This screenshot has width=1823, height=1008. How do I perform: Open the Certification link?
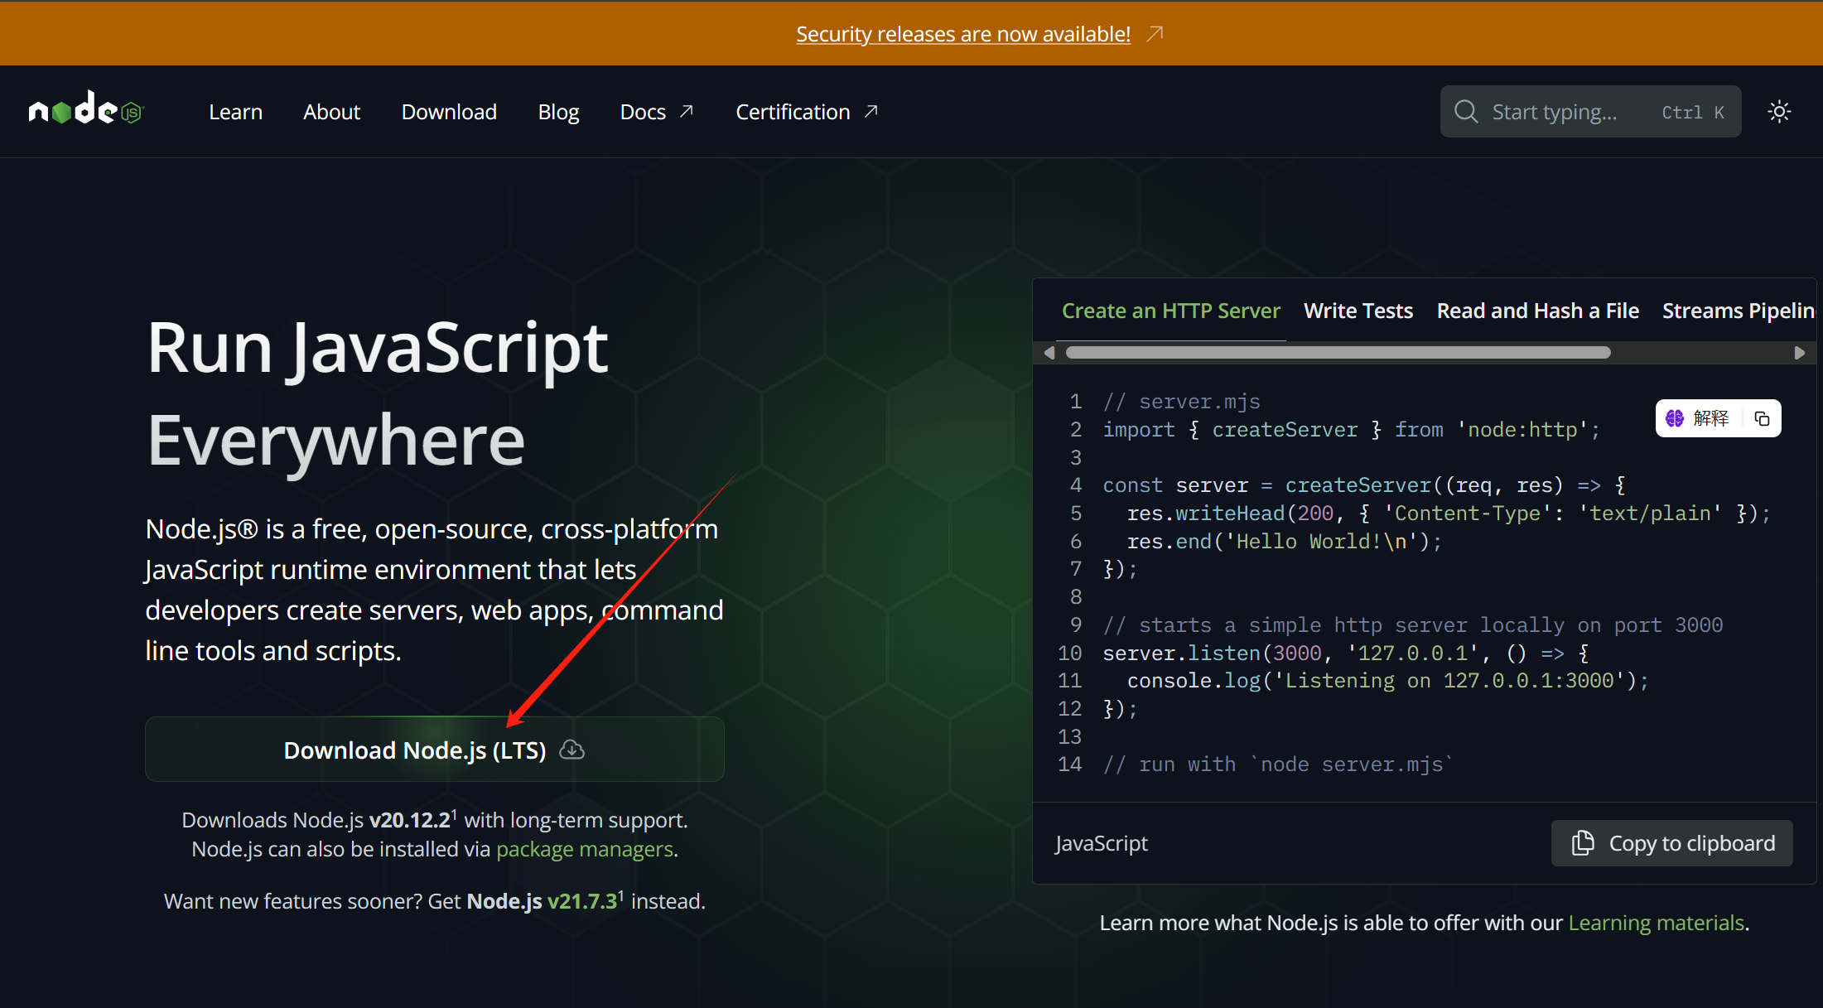(x=793, y=112)
